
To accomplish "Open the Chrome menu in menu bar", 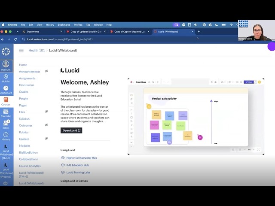I will click(x=12, y=25).
